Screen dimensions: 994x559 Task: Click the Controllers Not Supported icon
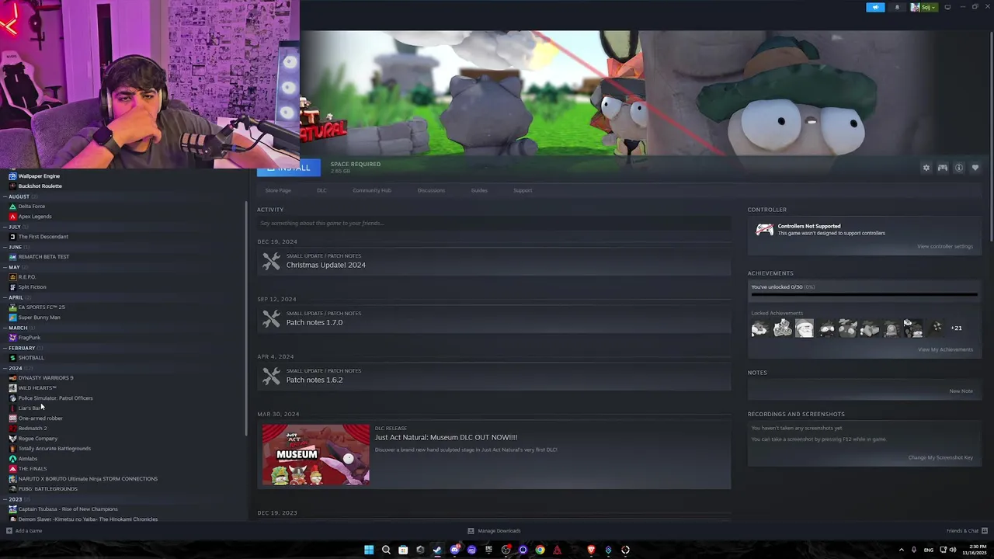765,230
